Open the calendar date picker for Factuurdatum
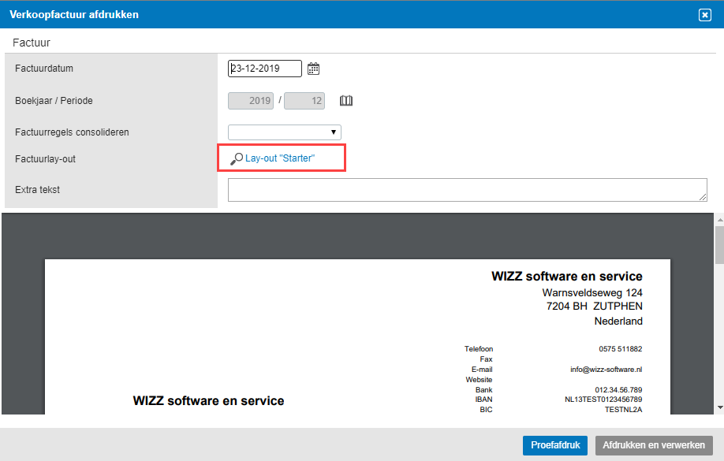724x461 pixels. pyautogui.click(x=313, y=69)
